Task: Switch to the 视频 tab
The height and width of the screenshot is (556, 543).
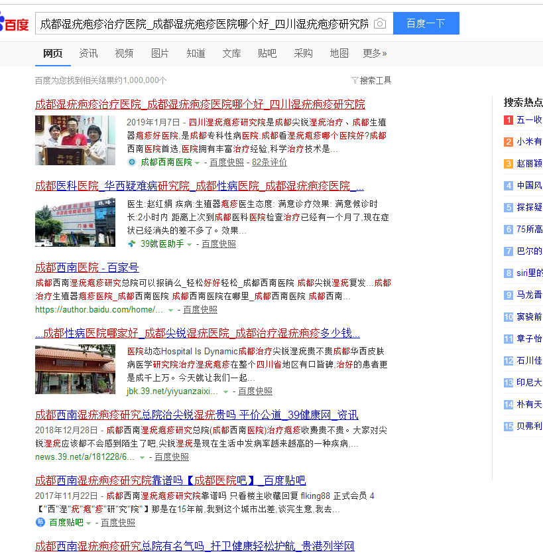Action: tap(124, 54)
